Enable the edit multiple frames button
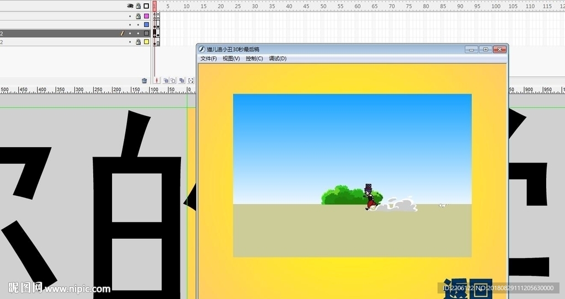This screenshot has width=565, height=299. click(x=182, y=81)
